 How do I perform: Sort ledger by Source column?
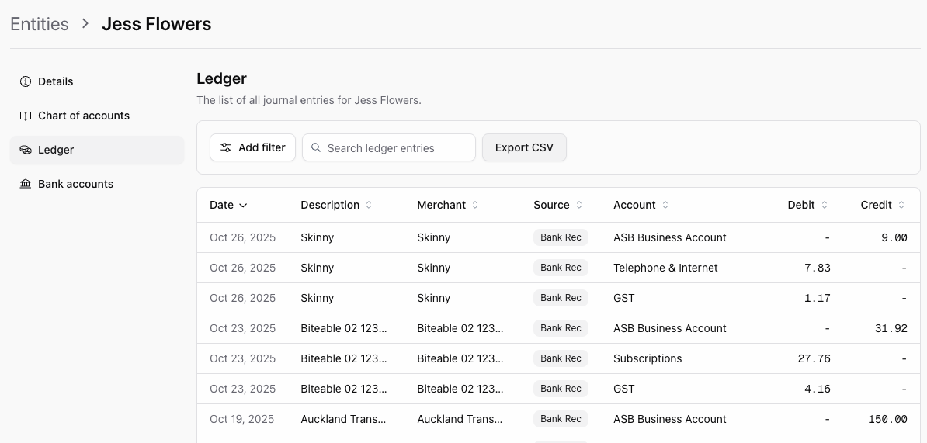pyautogui.click(x=578, y=206)
